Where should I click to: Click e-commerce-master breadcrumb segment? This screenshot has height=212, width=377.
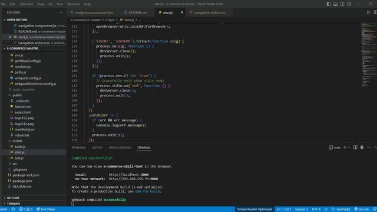click(85, 20)
